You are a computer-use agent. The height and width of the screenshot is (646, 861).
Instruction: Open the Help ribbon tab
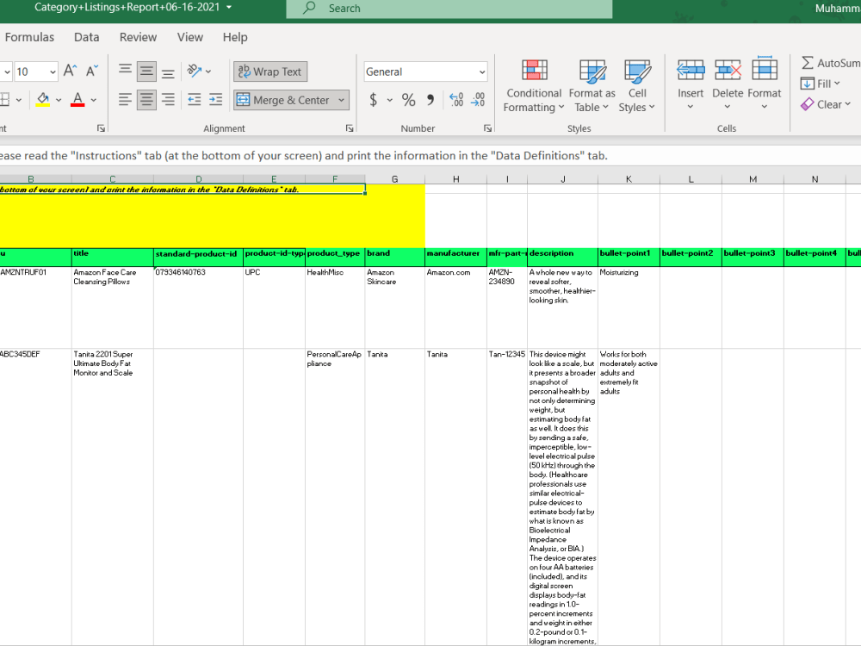(x=235, y=37)
